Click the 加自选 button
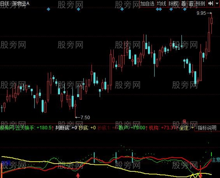 (x=148, y=4)
